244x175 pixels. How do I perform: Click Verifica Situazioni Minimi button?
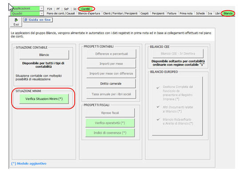tap(44, 99)
